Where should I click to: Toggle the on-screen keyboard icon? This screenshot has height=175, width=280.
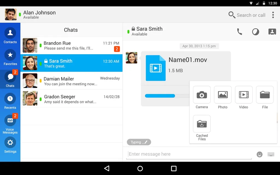coord(271,154)
